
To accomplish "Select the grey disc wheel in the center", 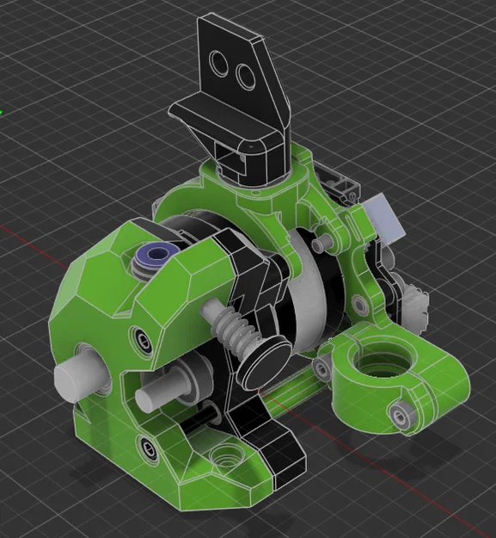I will [309, 292].
